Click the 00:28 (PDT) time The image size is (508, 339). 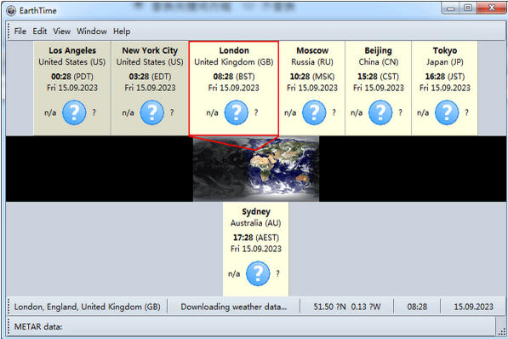[72, 77]
